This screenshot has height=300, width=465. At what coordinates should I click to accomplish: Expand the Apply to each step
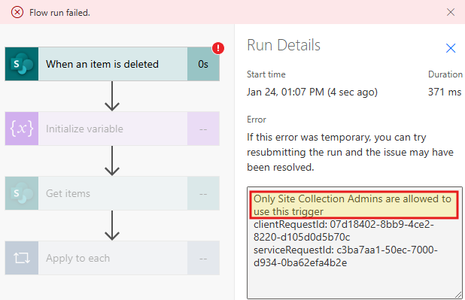[x=112, y=258]
